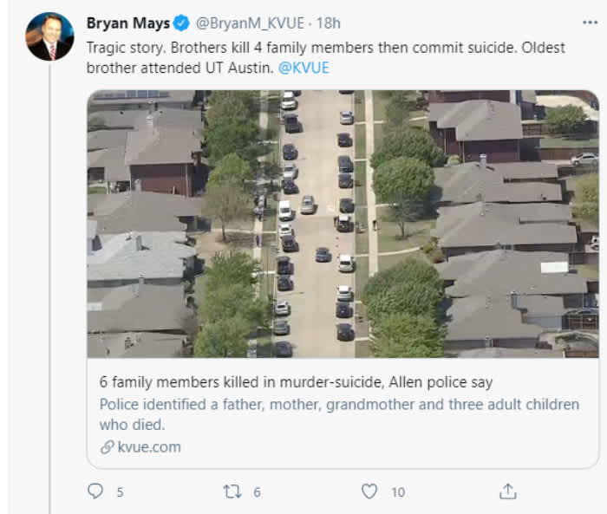
Task: Click the blue verified badge
Action: tap(181, 23)
